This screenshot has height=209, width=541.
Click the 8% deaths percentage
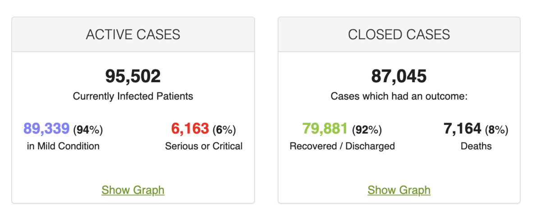[x=496, y=130]
